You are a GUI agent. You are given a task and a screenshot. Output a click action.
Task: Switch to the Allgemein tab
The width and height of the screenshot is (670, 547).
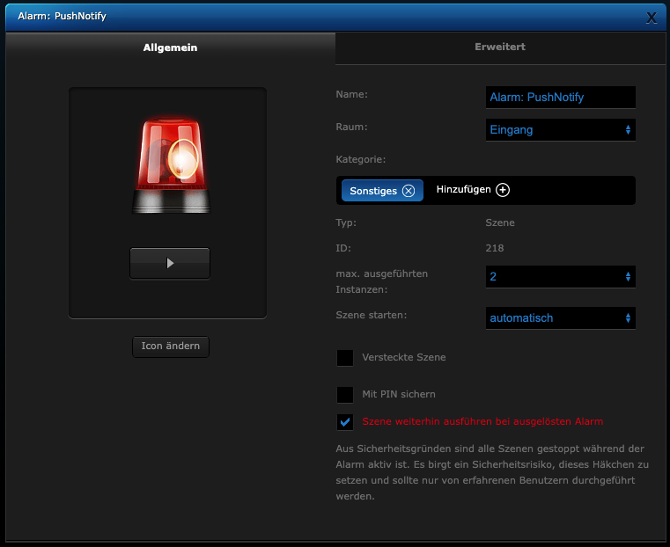tap(170, 47)
